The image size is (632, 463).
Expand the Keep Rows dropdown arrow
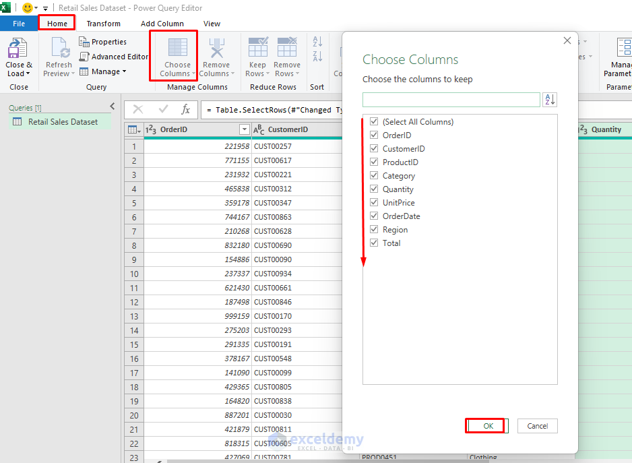coord(267,74)
